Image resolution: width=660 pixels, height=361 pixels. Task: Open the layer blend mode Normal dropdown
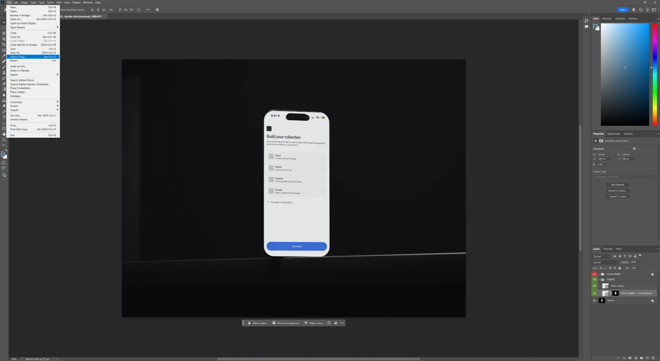[606, 262]
